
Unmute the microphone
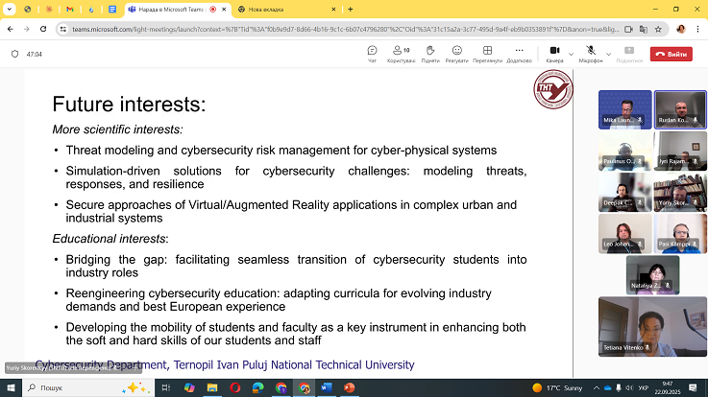591,51
